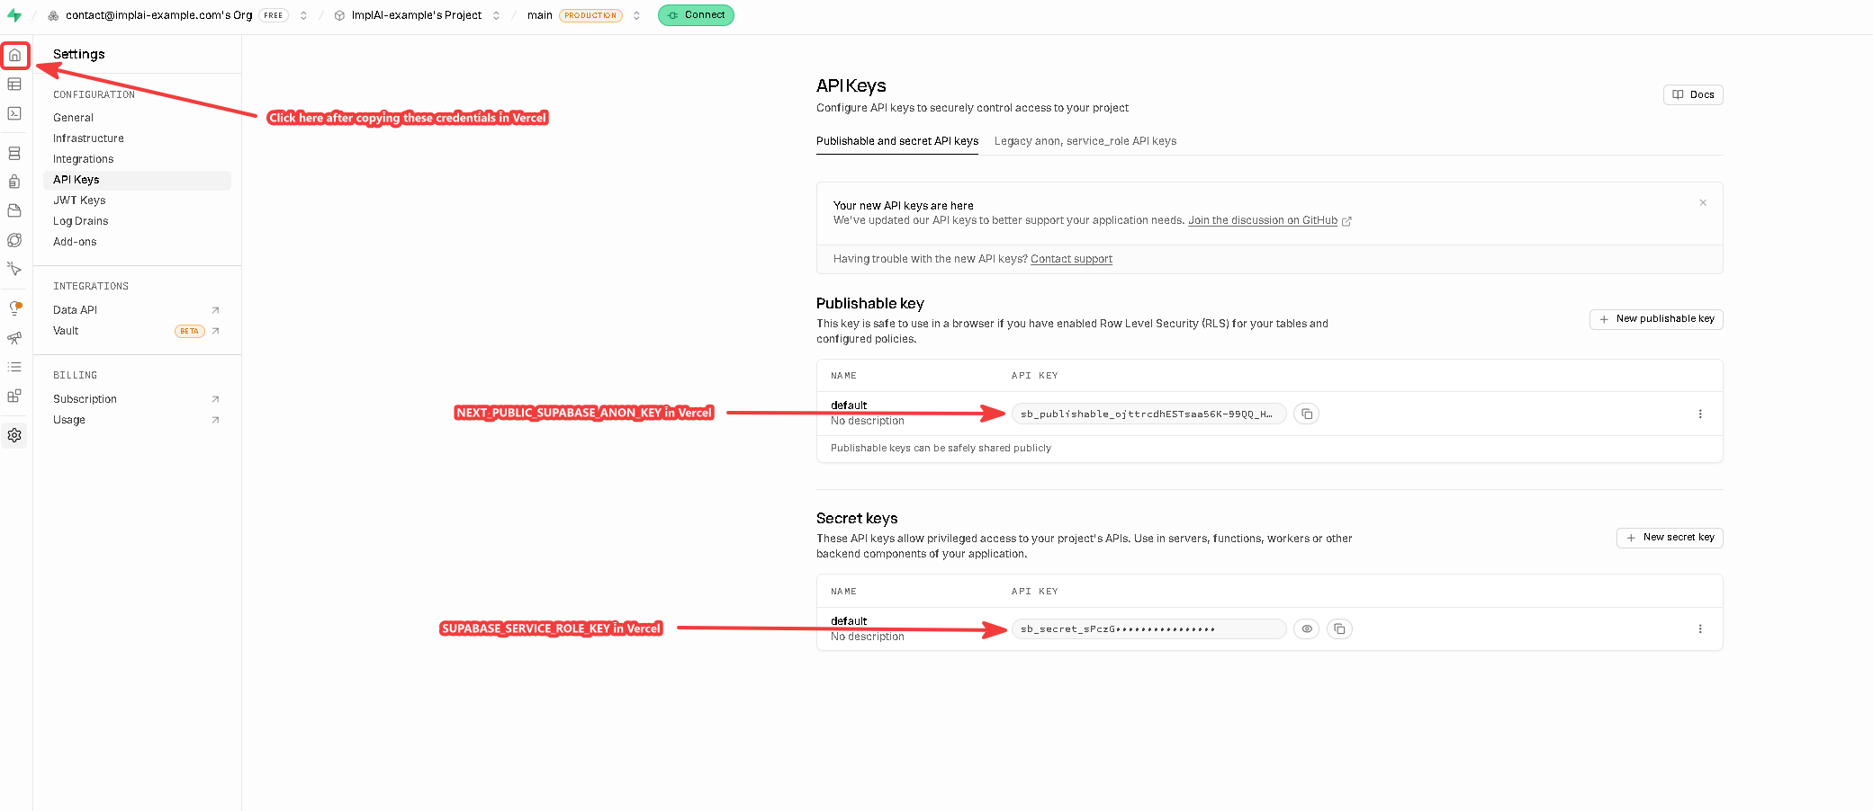Open Vault beta integration link
This screenshot has height=811, width=1873.
137,331
